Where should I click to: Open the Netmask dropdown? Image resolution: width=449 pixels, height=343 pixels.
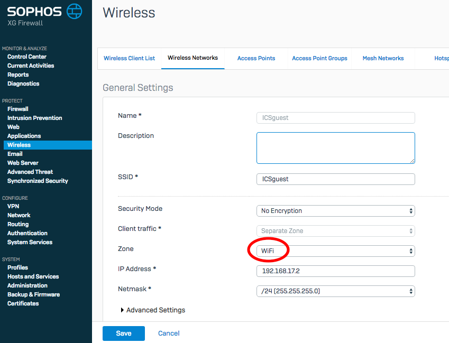[x=335, y=291]
